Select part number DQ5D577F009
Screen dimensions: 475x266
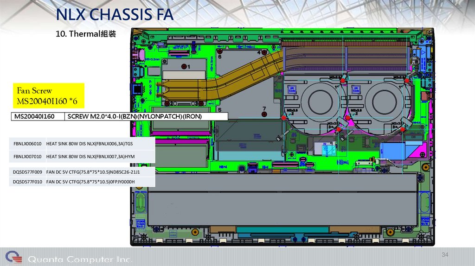27,172
